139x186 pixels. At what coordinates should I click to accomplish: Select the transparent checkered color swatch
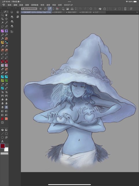(4, 153)
